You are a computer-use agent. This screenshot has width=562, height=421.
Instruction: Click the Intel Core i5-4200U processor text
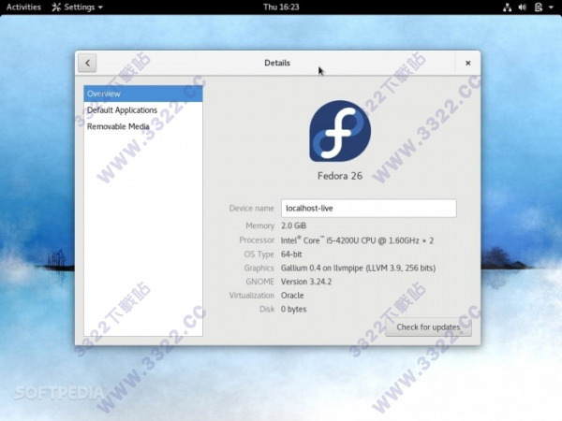coord(357,240)
